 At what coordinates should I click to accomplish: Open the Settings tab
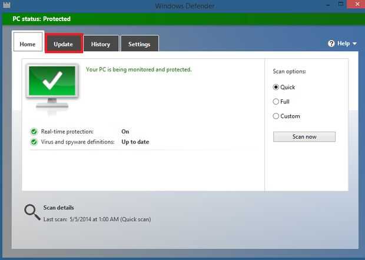140,44
